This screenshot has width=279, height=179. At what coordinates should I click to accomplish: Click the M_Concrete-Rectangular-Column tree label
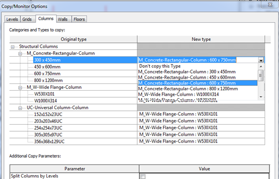click(x=61, y=53)
